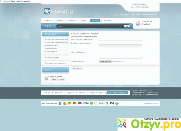Image resolution: width=181 pixels, height=131 pixels.
Task: Focus the Текст сообщения text area
Action: pos(120,52)
